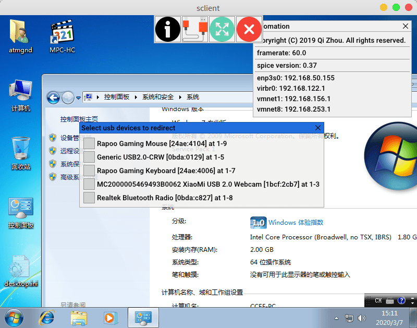The width and height of the screenshot is (417, 328).
Task: Tick the Realtek Bluetooth Radio checkbox
Action: tap(89, 198)
